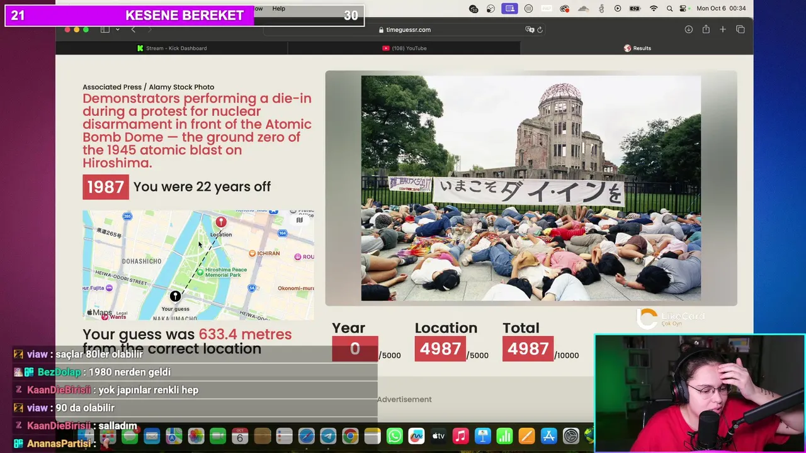Click the cloud icon in menu bar
This screenshot has width=806, height=453.
(583, 8)
